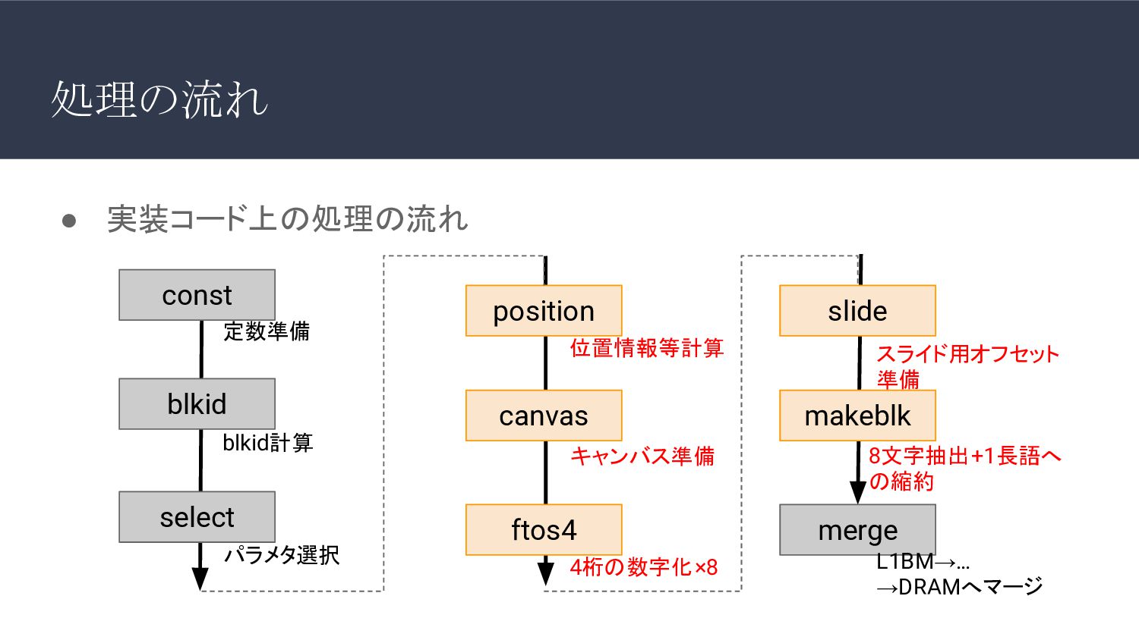Click the red 4桁の数字化×8 text
Viewport: 1139px width, 640px height.
(x=644, y=567)
